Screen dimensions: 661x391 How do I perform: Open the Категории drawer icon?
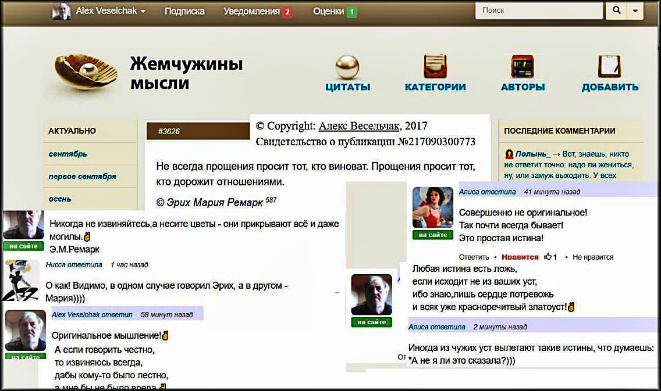coord(435,66)
